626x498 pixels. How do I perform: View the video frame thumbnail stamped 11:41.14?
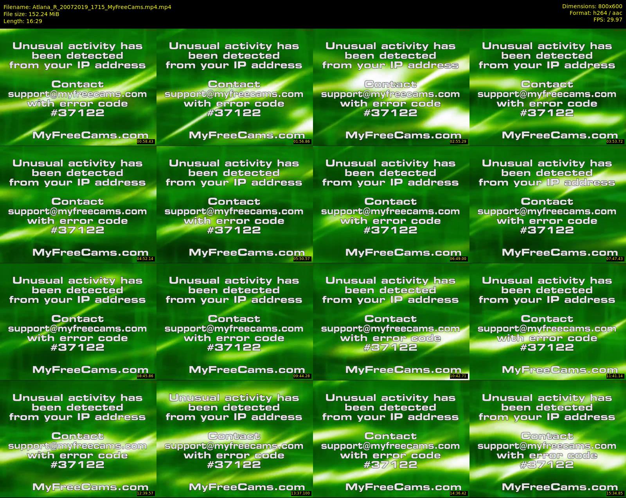[548, 321]
